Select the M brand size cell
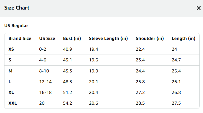 (10, 71)
